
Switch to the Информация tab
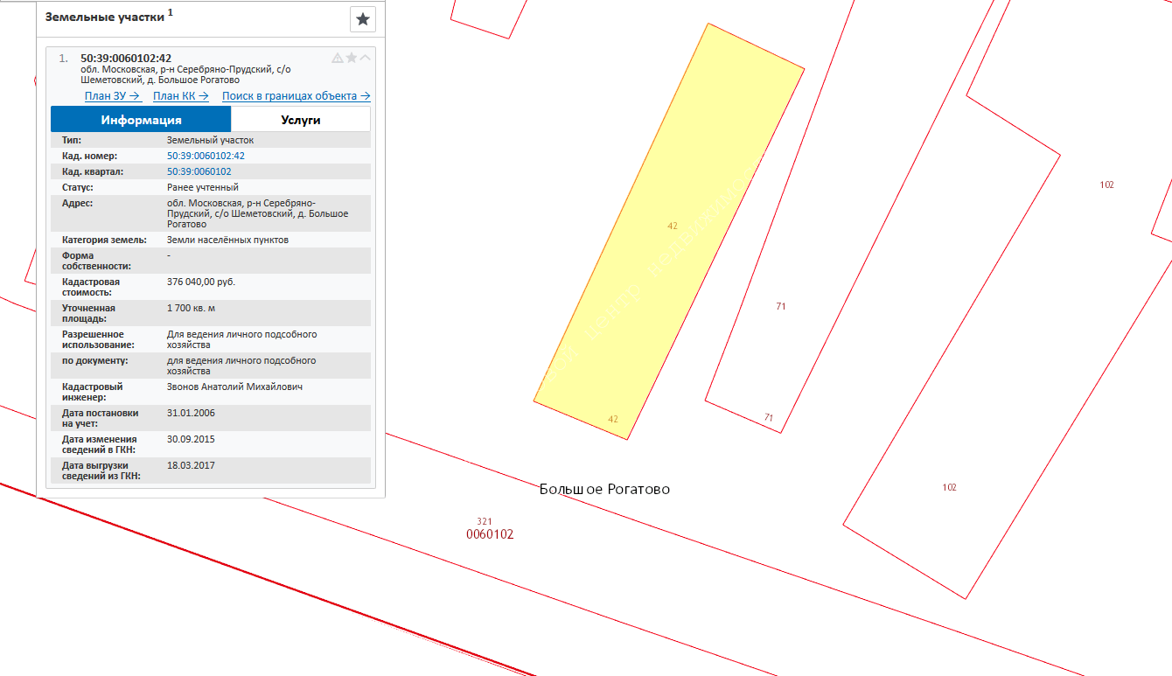point(141,120)
